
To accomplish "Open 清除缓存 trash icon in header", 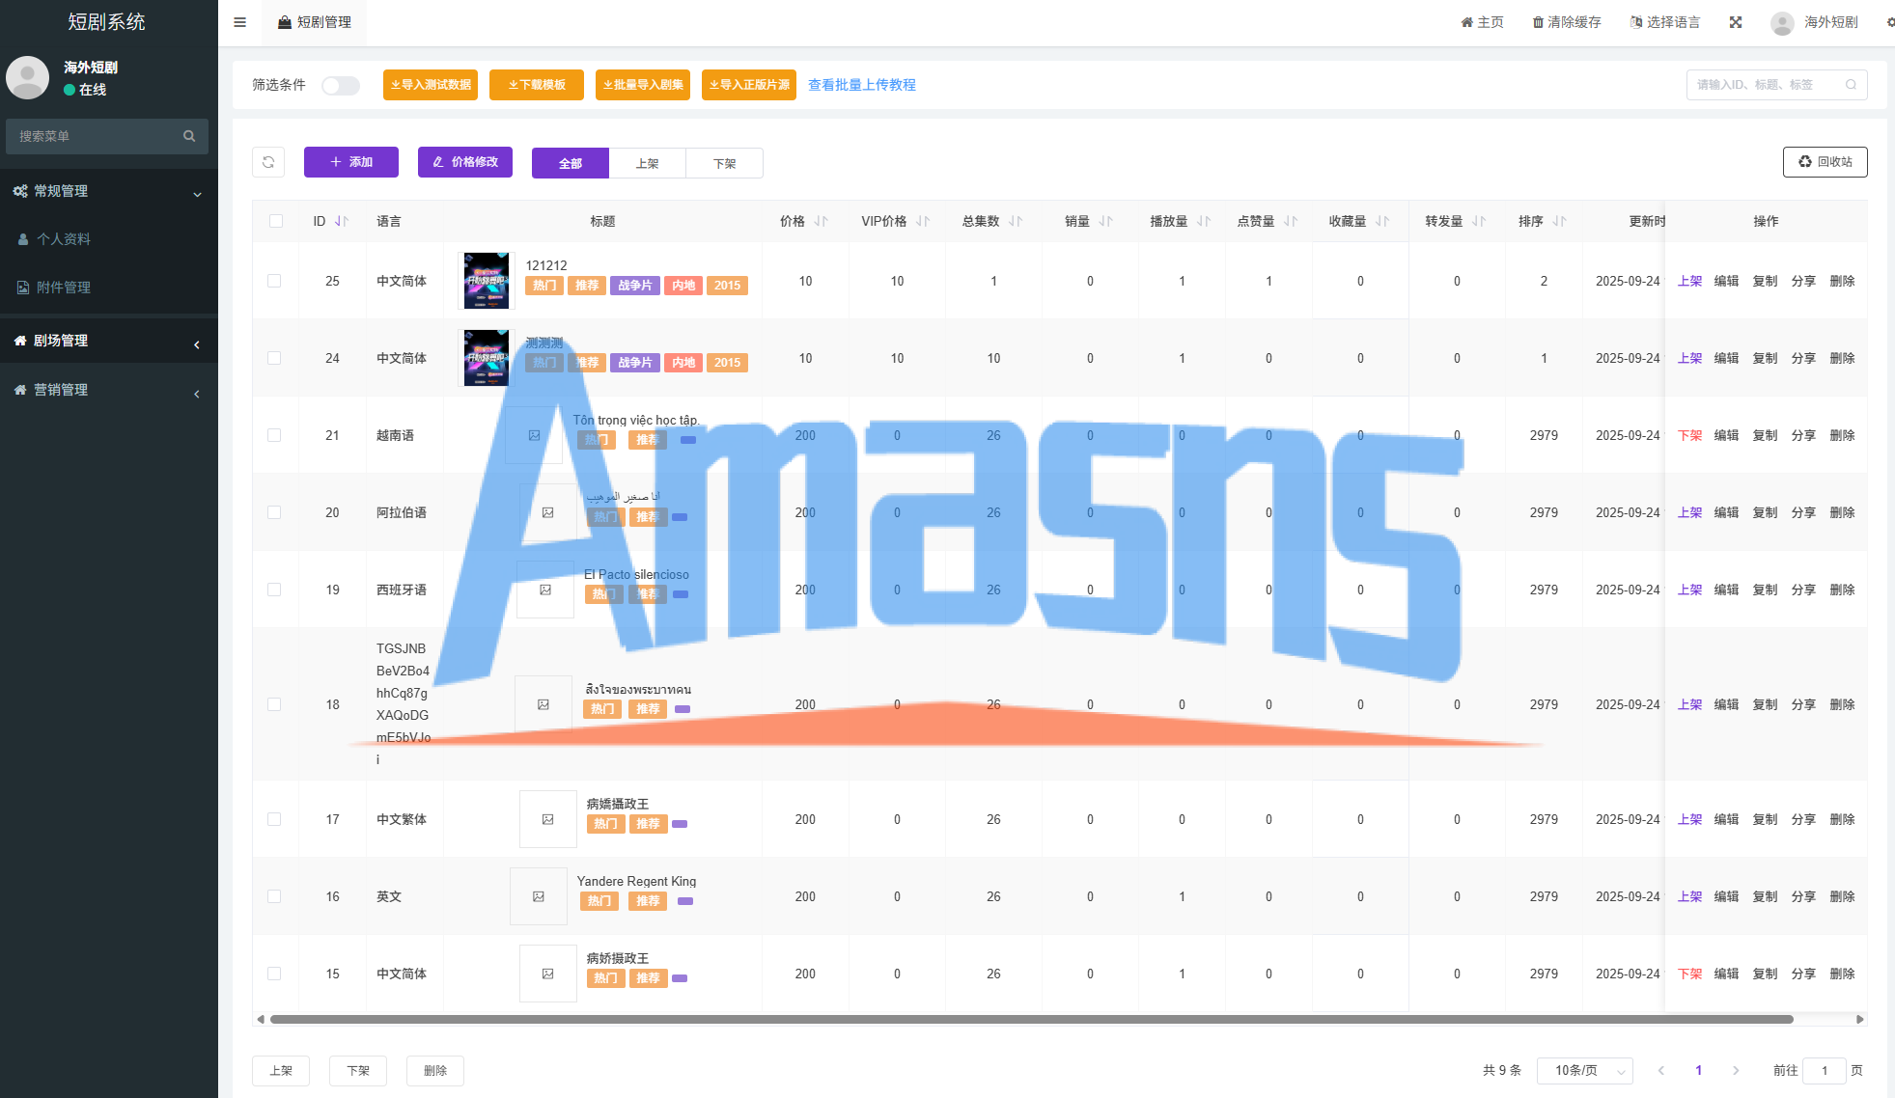I will [x=1538, y=22].
